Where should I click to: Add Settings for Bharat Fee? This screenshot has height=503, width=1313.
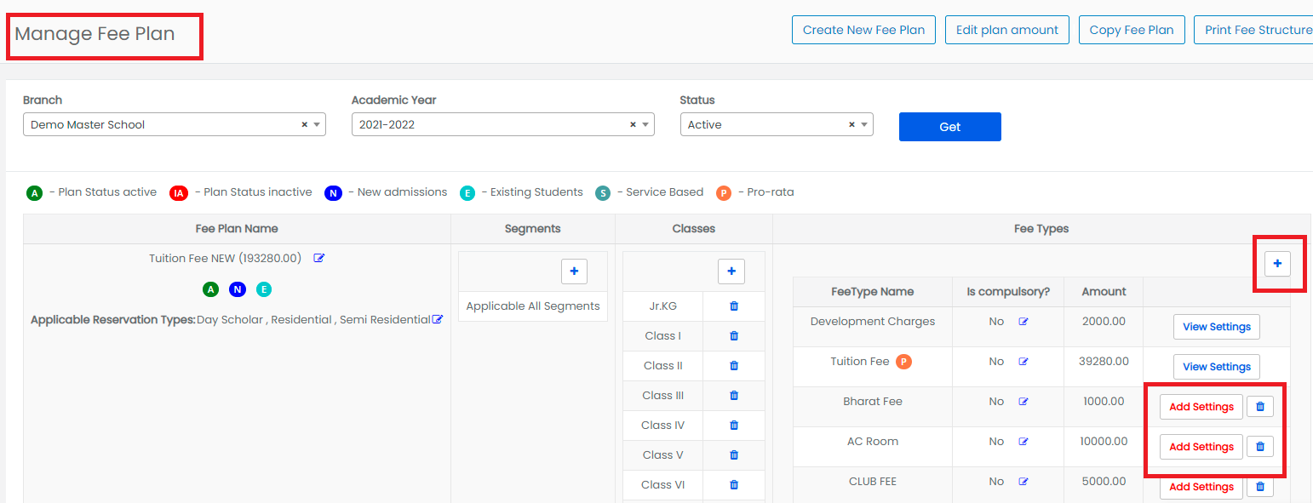(1201, 407)
